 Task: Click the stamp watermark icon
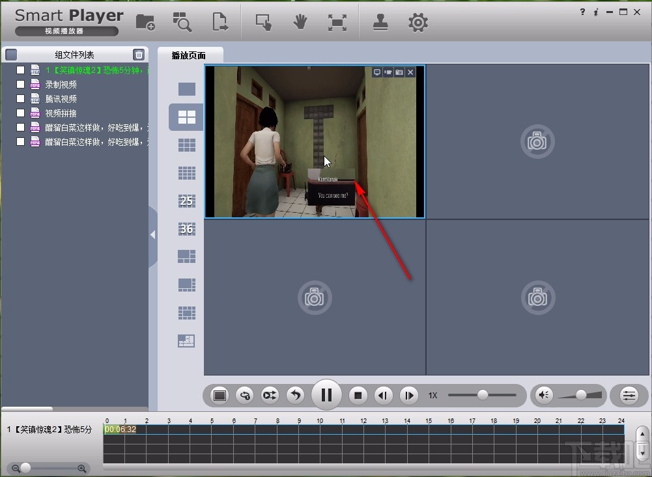coord(380,22)
